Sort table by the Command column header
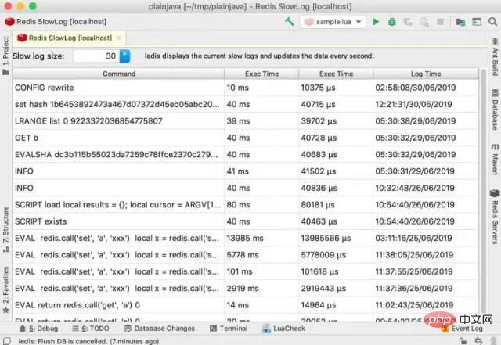This screenshot has width=501, height=345. (118, 74)
